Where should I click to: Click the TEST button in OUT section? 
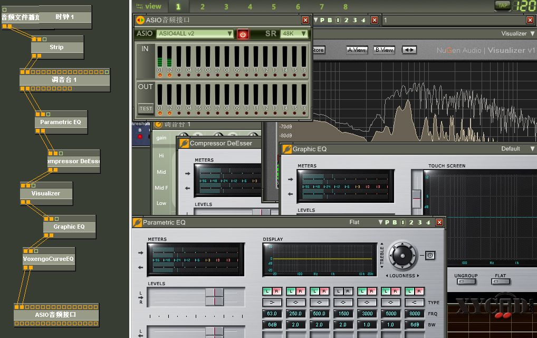pos(146,109)
